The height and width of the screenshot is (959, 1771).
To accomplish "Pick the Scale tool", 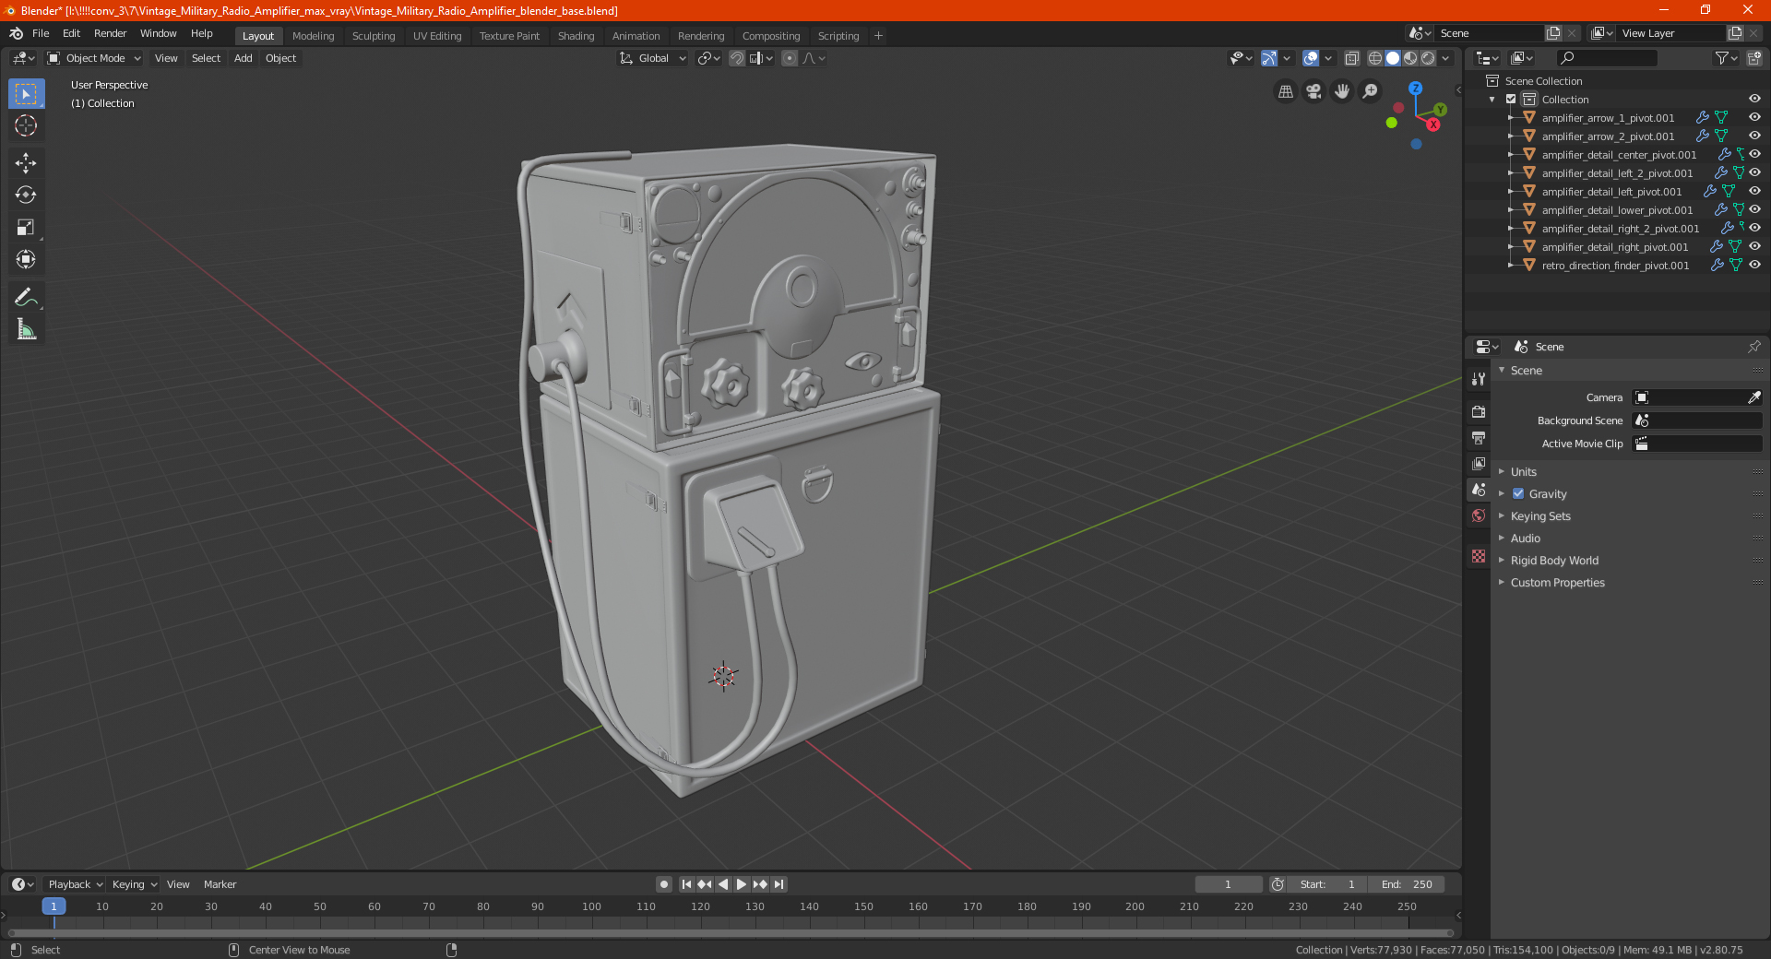I will pos(26,227).
